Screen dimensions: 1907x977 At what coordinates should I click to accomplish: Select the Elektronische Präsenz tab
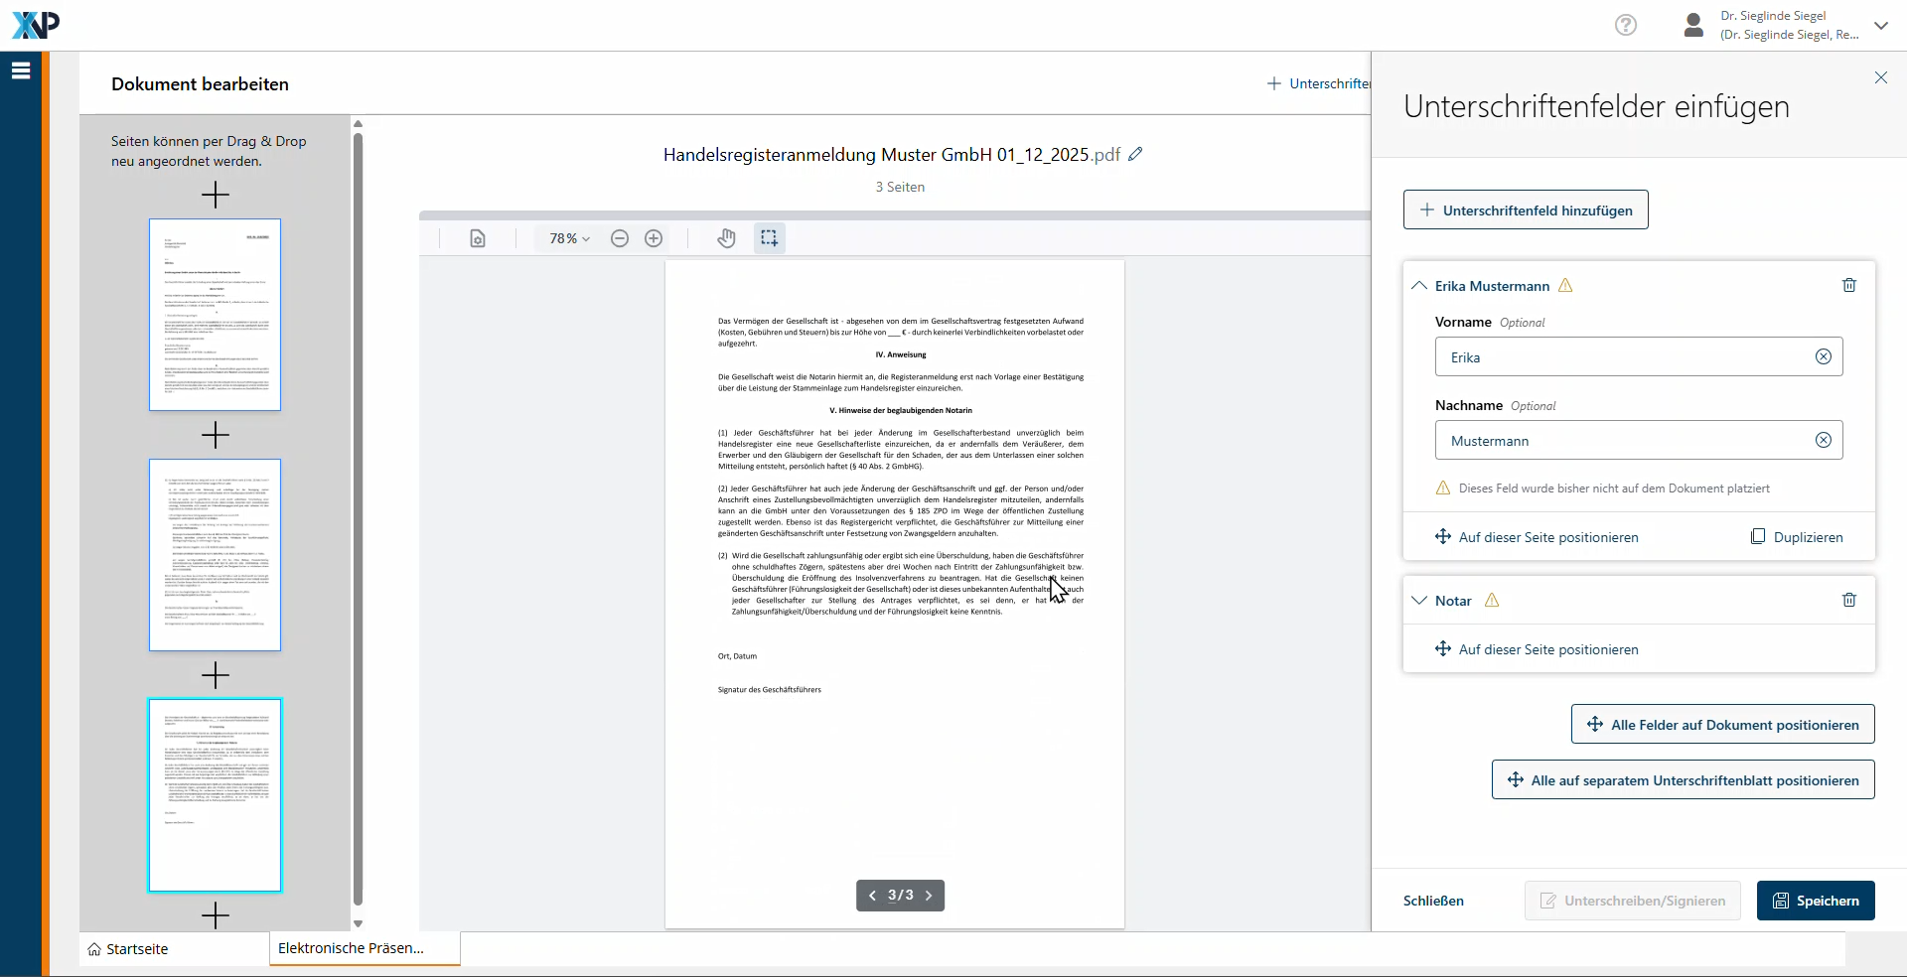pos(352,948)
